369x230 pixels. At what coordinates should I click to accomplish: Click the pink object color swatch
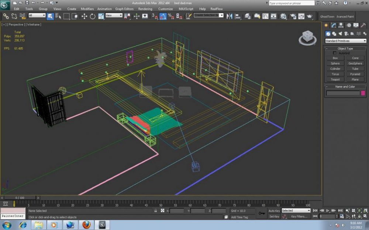[363, 93]
